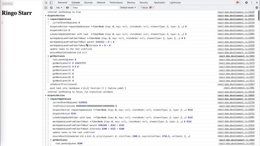
Task: Open source link for 'root.pendingLanes 8' row
Action: coord(236,60)
